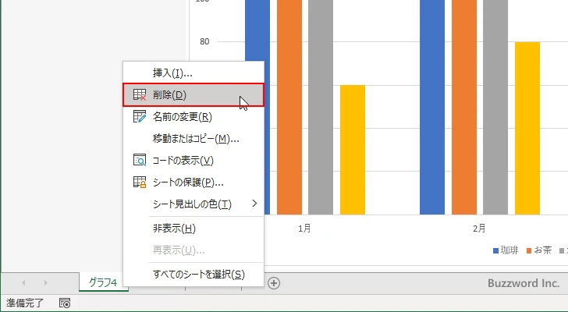Click the 珈琲 legend entry
Viewport: 568px width, 312px height.
(x=506, y=250)
